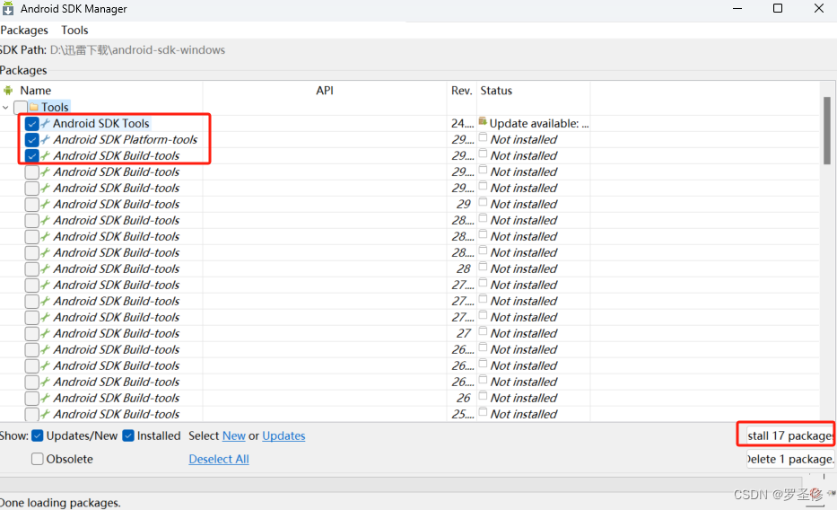Image resolution: width=837 pixels, height=510 pixels.
Task: Check the Build-tools checkbox with revision exactly 26
Action: pos(31,399)
